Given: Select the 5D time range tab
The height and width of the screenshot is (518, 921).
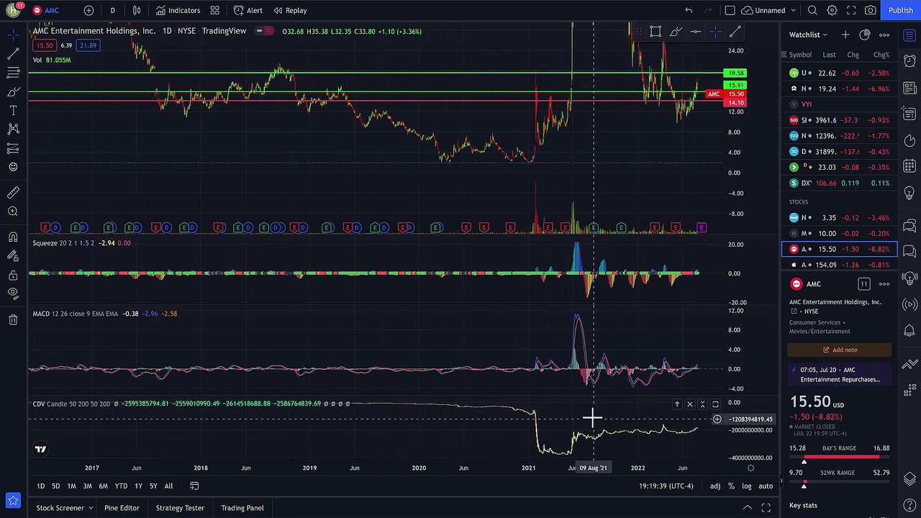Looking at the screenshot, I should click(55, 486).
